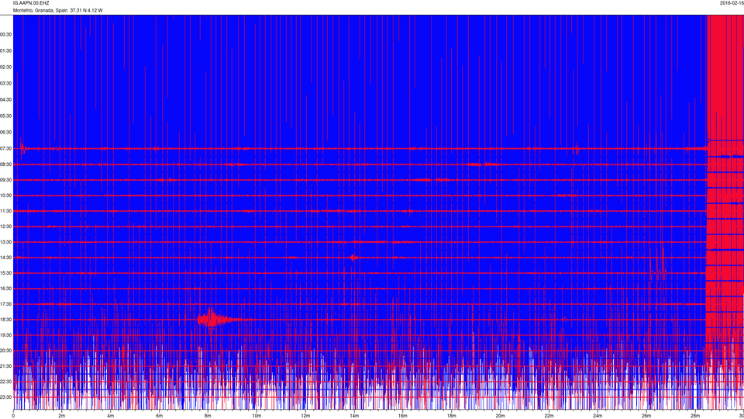Click the station code IG.AAPN.00.EHZ title
Image resolution: width=744 pixels, height=419 pixels.
tap(31, 3)
